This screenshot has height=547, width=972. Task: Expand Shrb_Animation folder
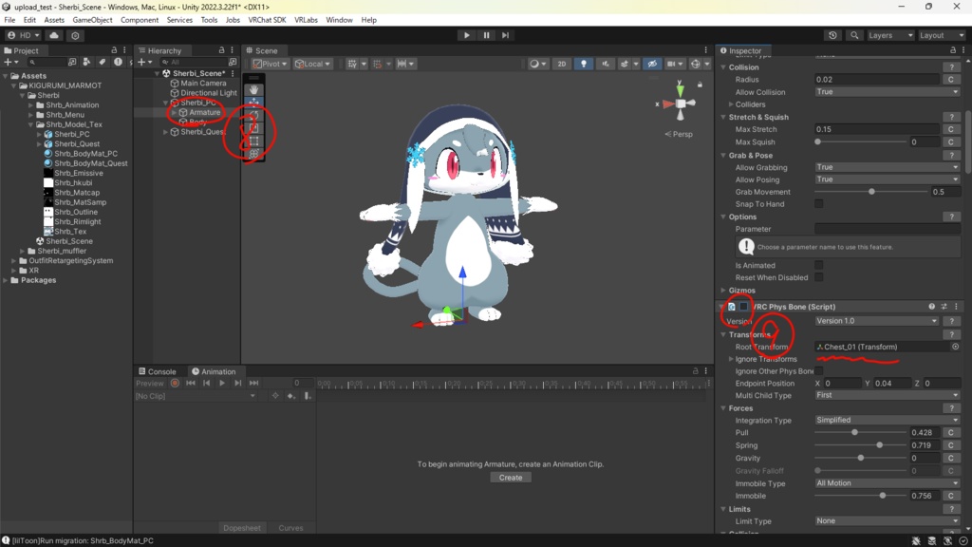(x=30, y=105)
